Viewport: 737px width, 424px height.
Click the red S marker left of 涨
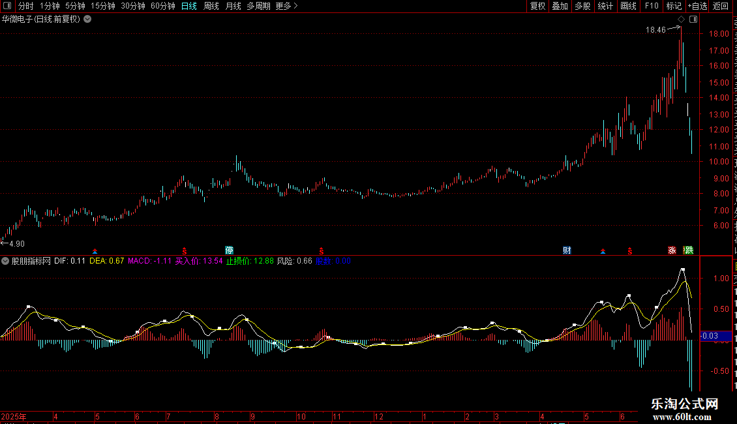pos(630,251)
